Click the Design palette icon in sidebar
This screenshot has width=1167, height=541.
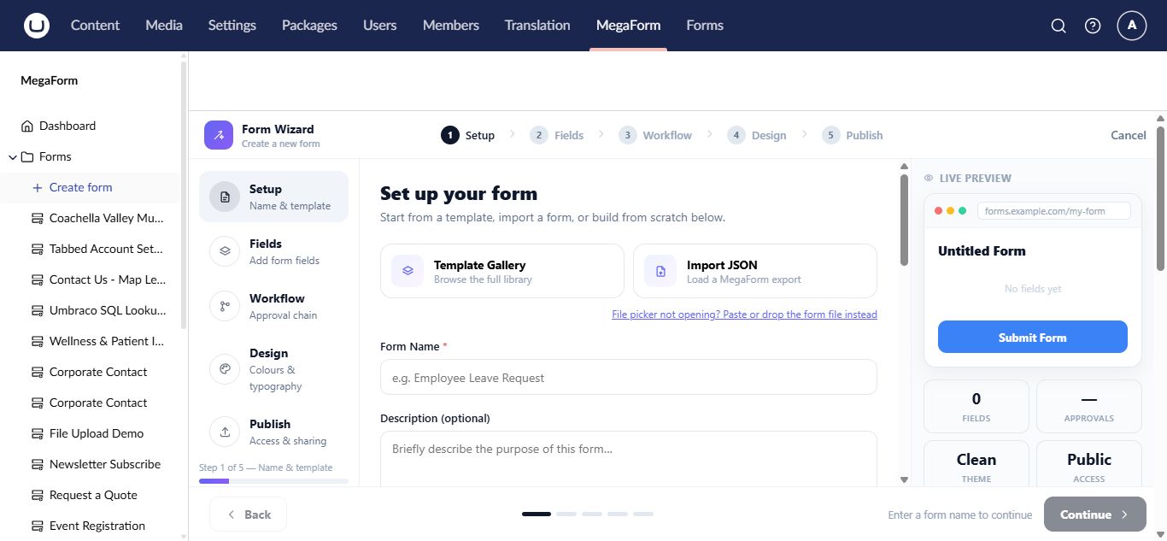(x=225, y=369)
